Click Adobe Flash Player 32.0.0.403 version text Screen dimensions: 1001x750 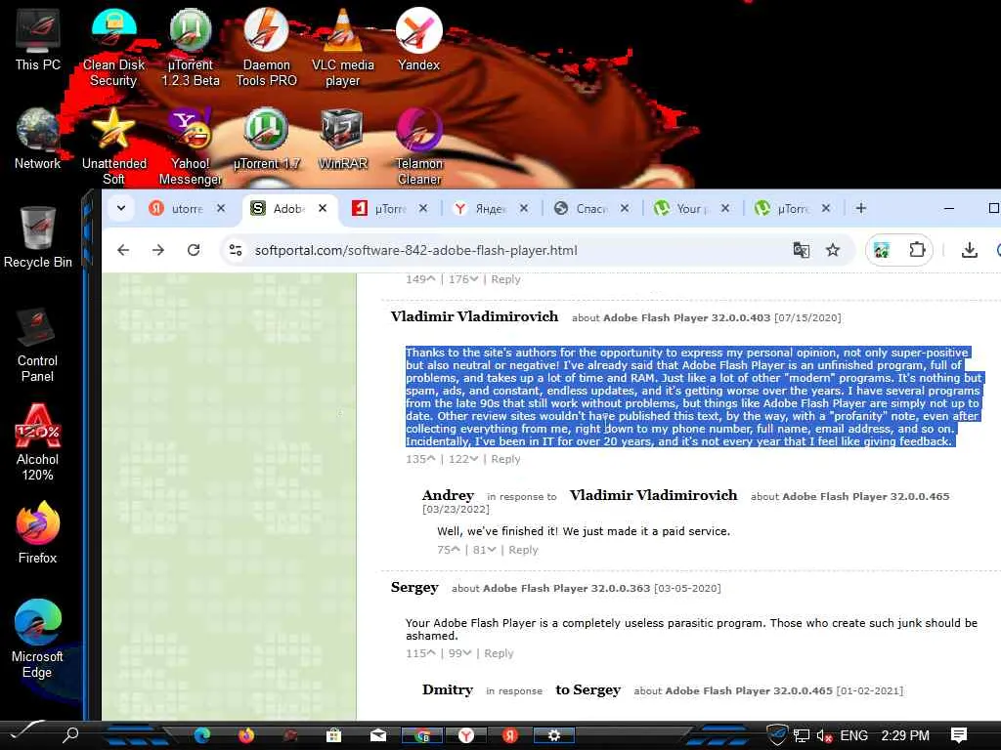click(686, 317)
